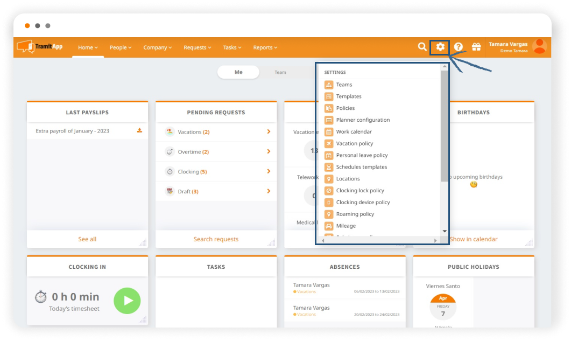This screenshot has width=571, height=341.
Task: Select the Me view toggle
Action: point(238,72)
